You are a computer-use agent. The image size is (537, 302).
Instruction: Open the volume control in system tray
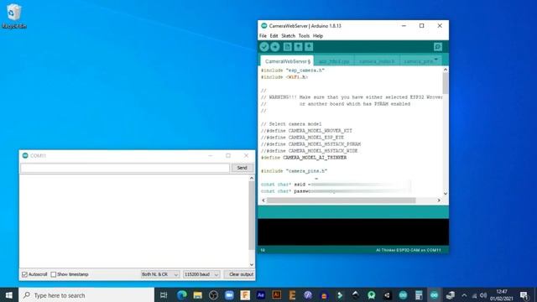click(x=483, y=295)
